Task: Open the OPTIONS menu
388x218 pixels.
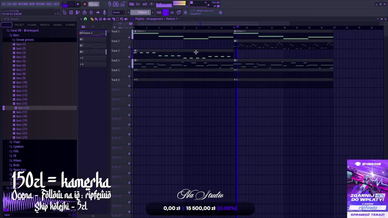Action: [x=40, y=4]
